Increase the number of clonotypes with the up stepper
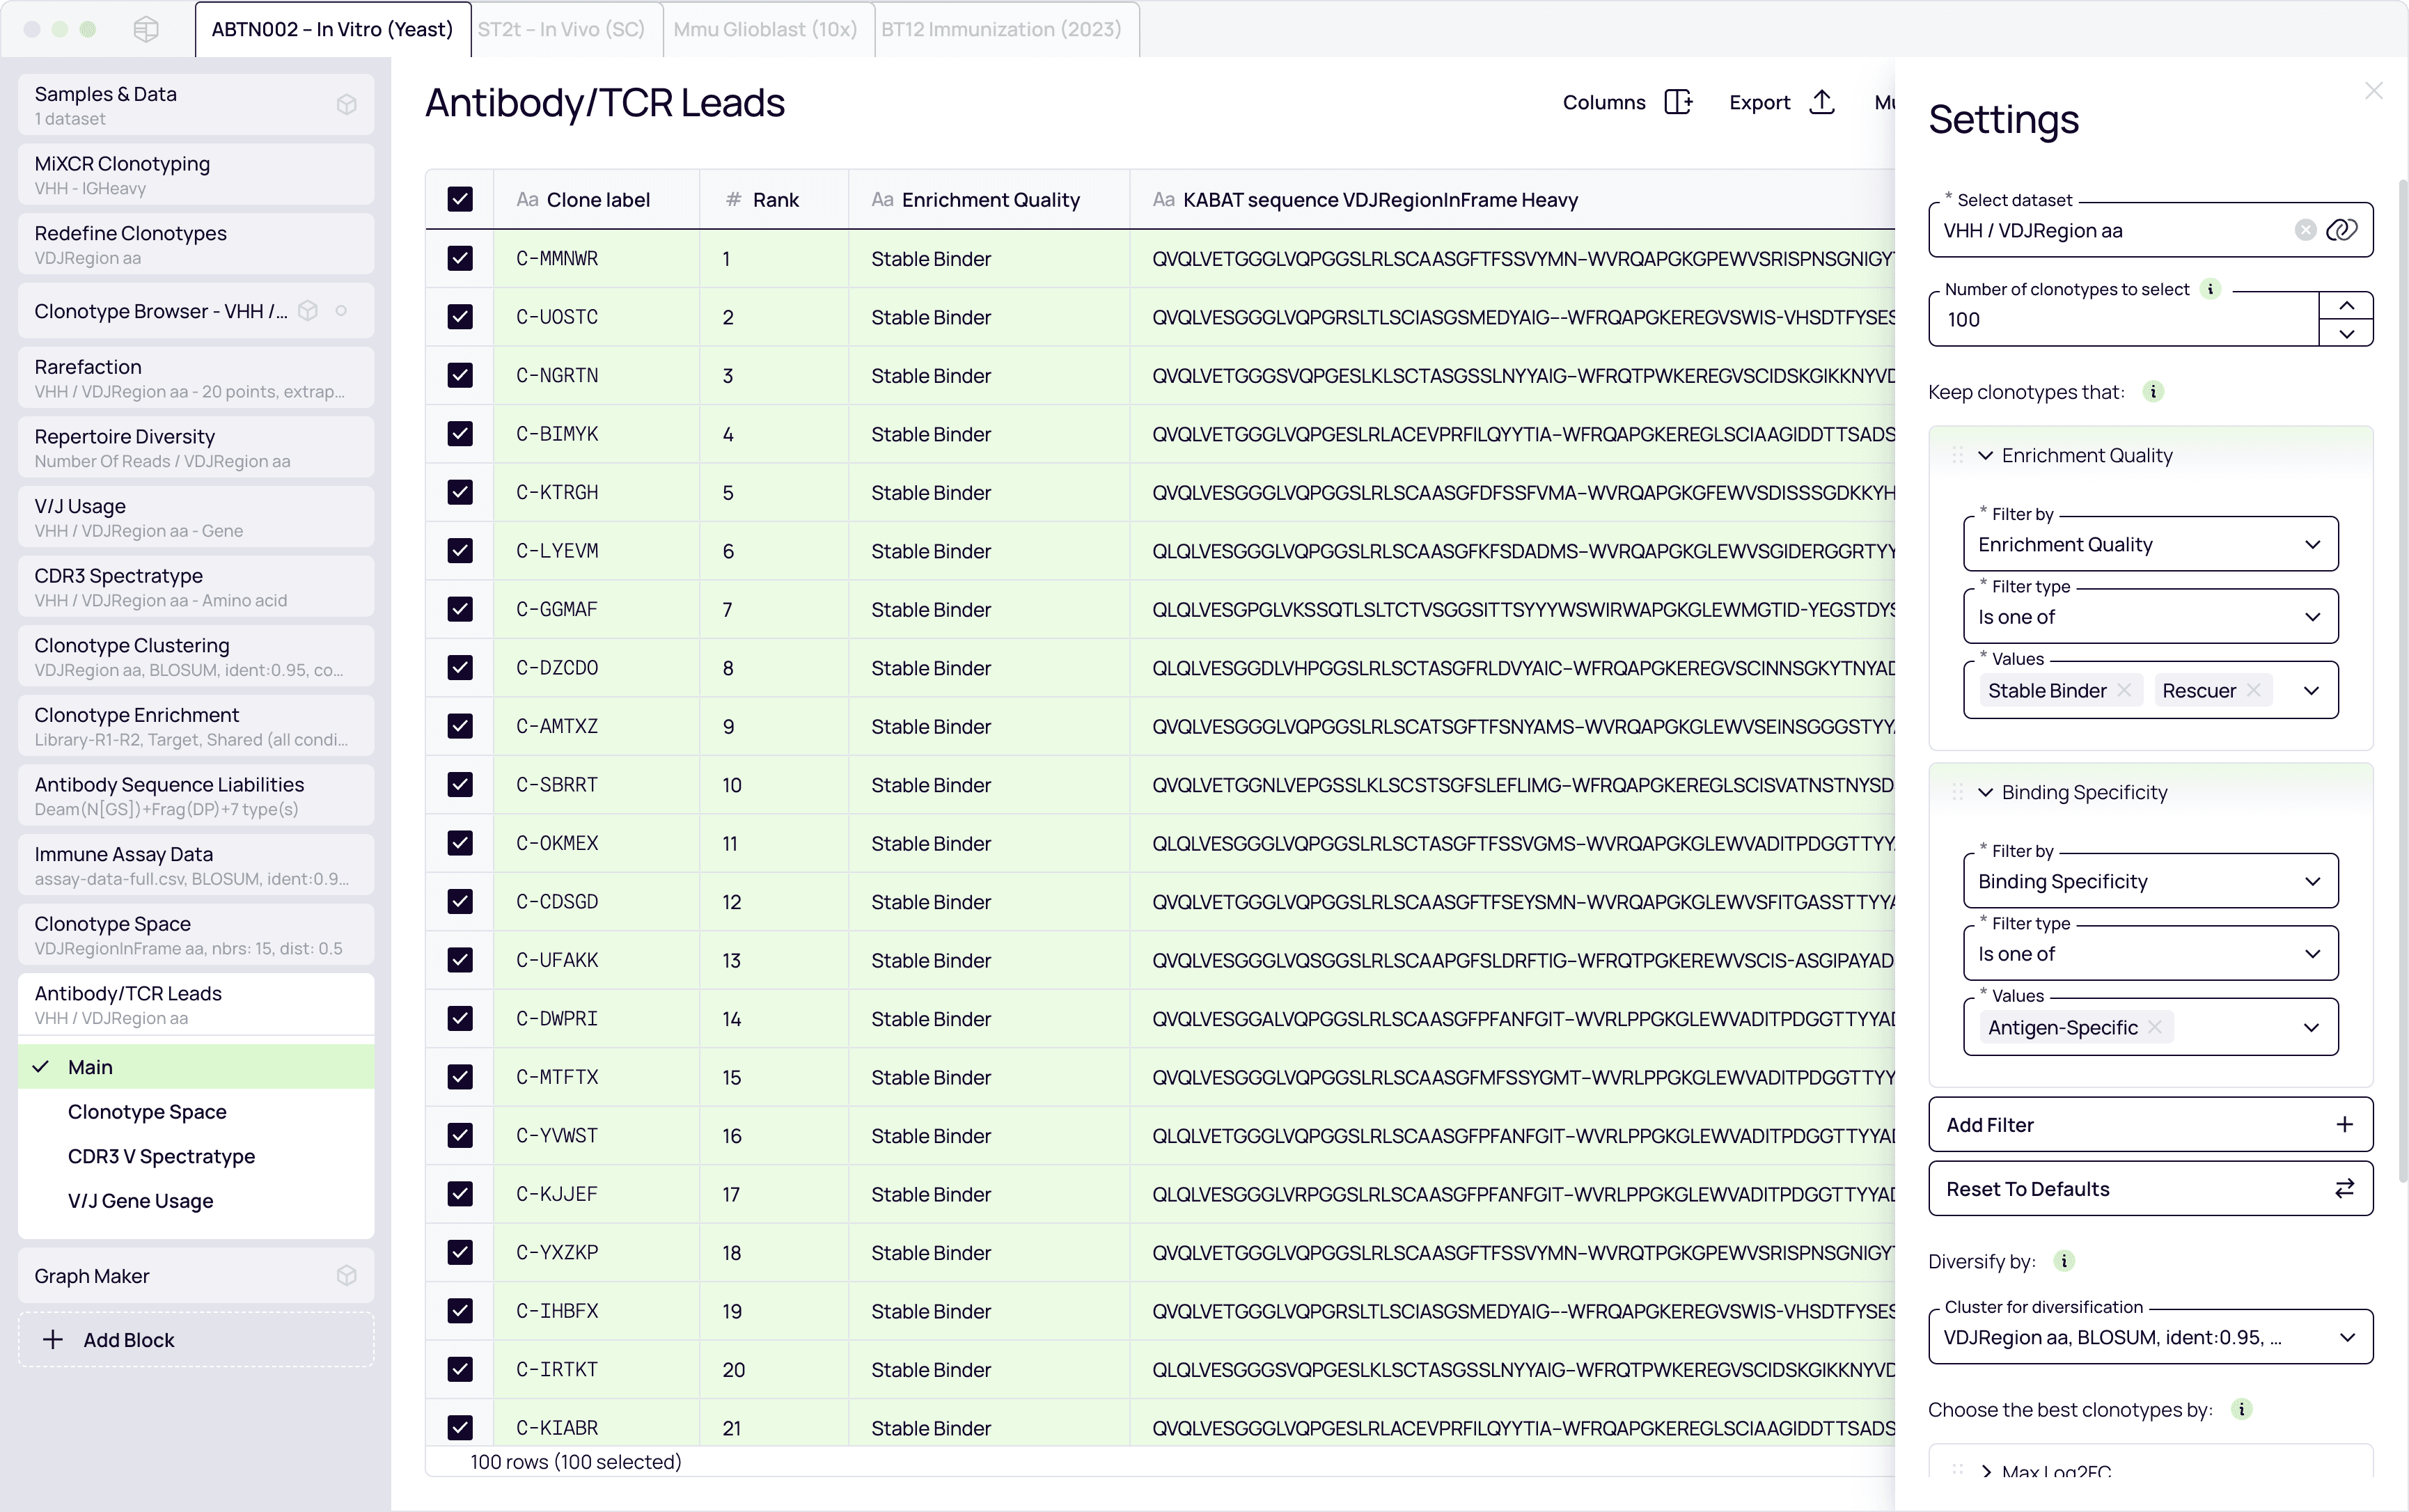 tap(2346, 305)
